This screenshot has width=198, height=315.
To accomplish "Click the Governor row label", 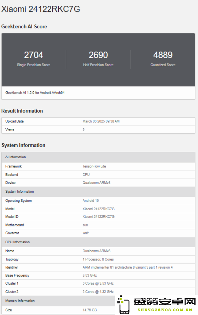I will tap(12, 233).
